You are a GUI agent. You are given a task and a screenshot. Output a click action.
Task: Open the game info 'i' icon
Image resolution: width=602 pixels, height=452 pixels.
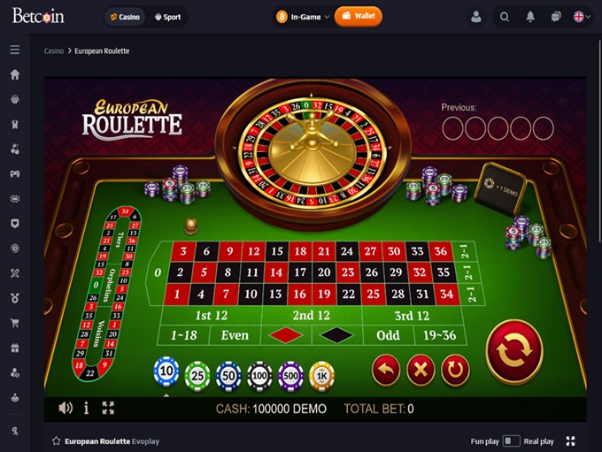87,408
